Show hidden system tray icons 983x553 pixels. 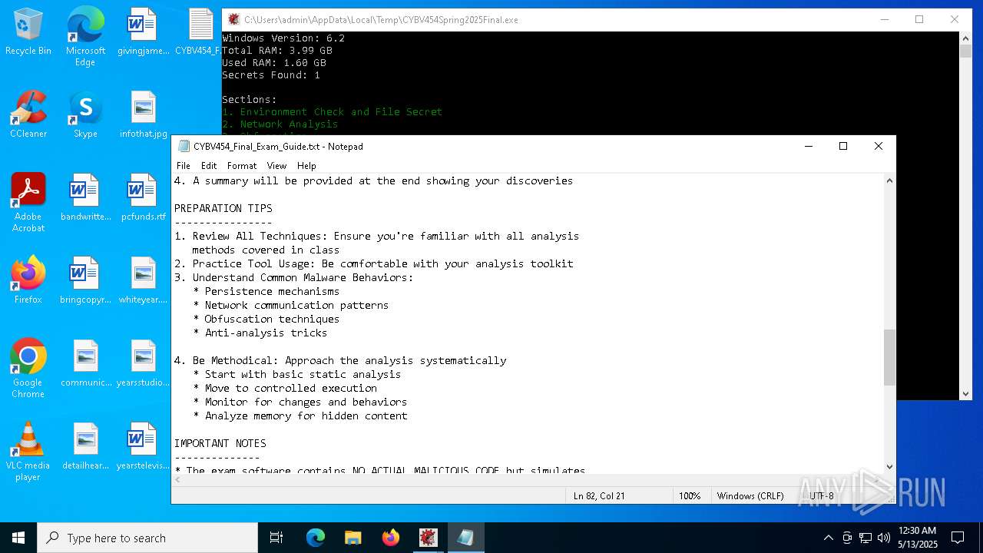click(x=828, y=538)
